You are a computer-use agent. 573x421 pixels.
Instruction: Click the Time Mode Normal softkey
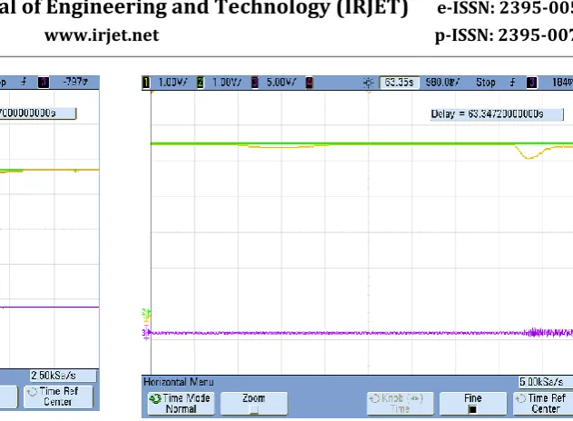click(182, 404)
